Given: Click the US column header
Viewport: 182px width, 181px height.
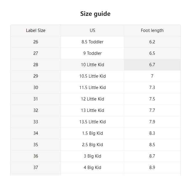Looking at the screenshot, I should [92, 30].
